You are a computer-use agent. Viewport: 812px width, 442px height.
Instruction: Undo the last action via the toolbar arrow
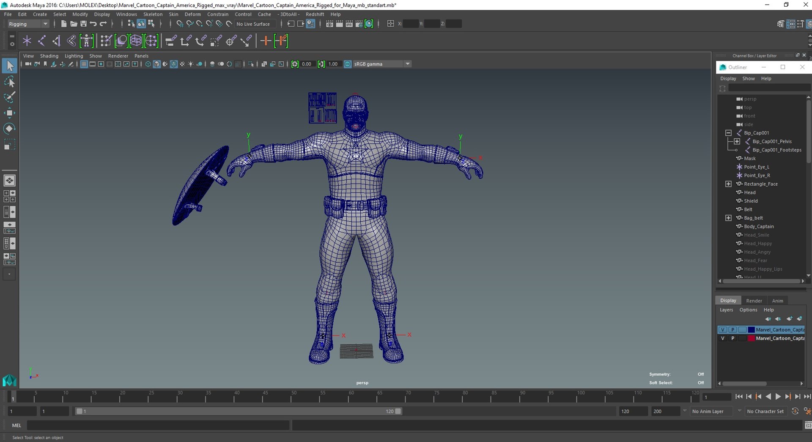(x=93, y=24)
